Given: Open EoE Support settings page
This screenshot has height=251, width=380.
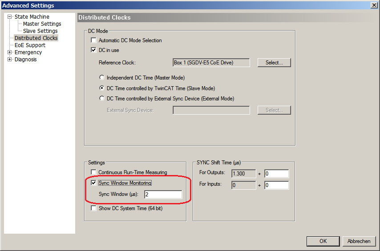Looking at the screenshot, I should tap(30, 45).
